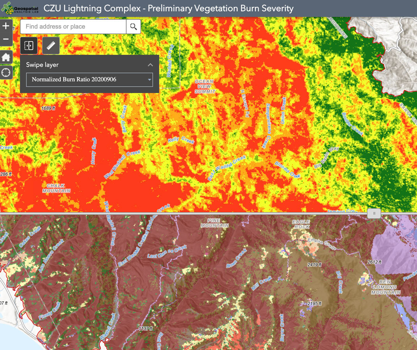The height and width of the screenshot is (350, 417).
Task: Click the Geospatial Analysis Lab logo
Action: coord(20,8)
